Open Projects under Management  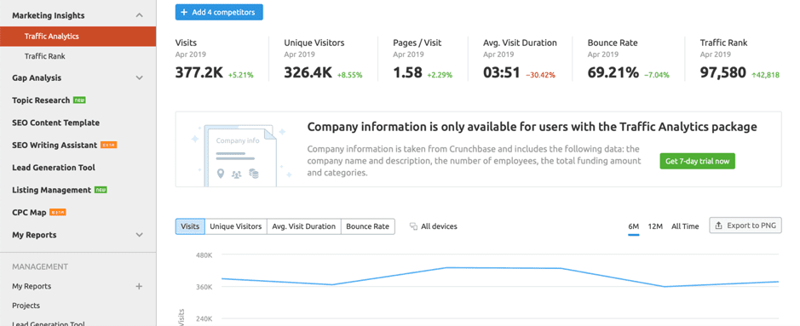[x=26, y=306]
